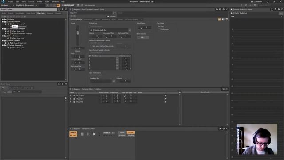Click the Output Bus browse button
The height and width of the screenshot is (160, 284).
coord(130,30)
